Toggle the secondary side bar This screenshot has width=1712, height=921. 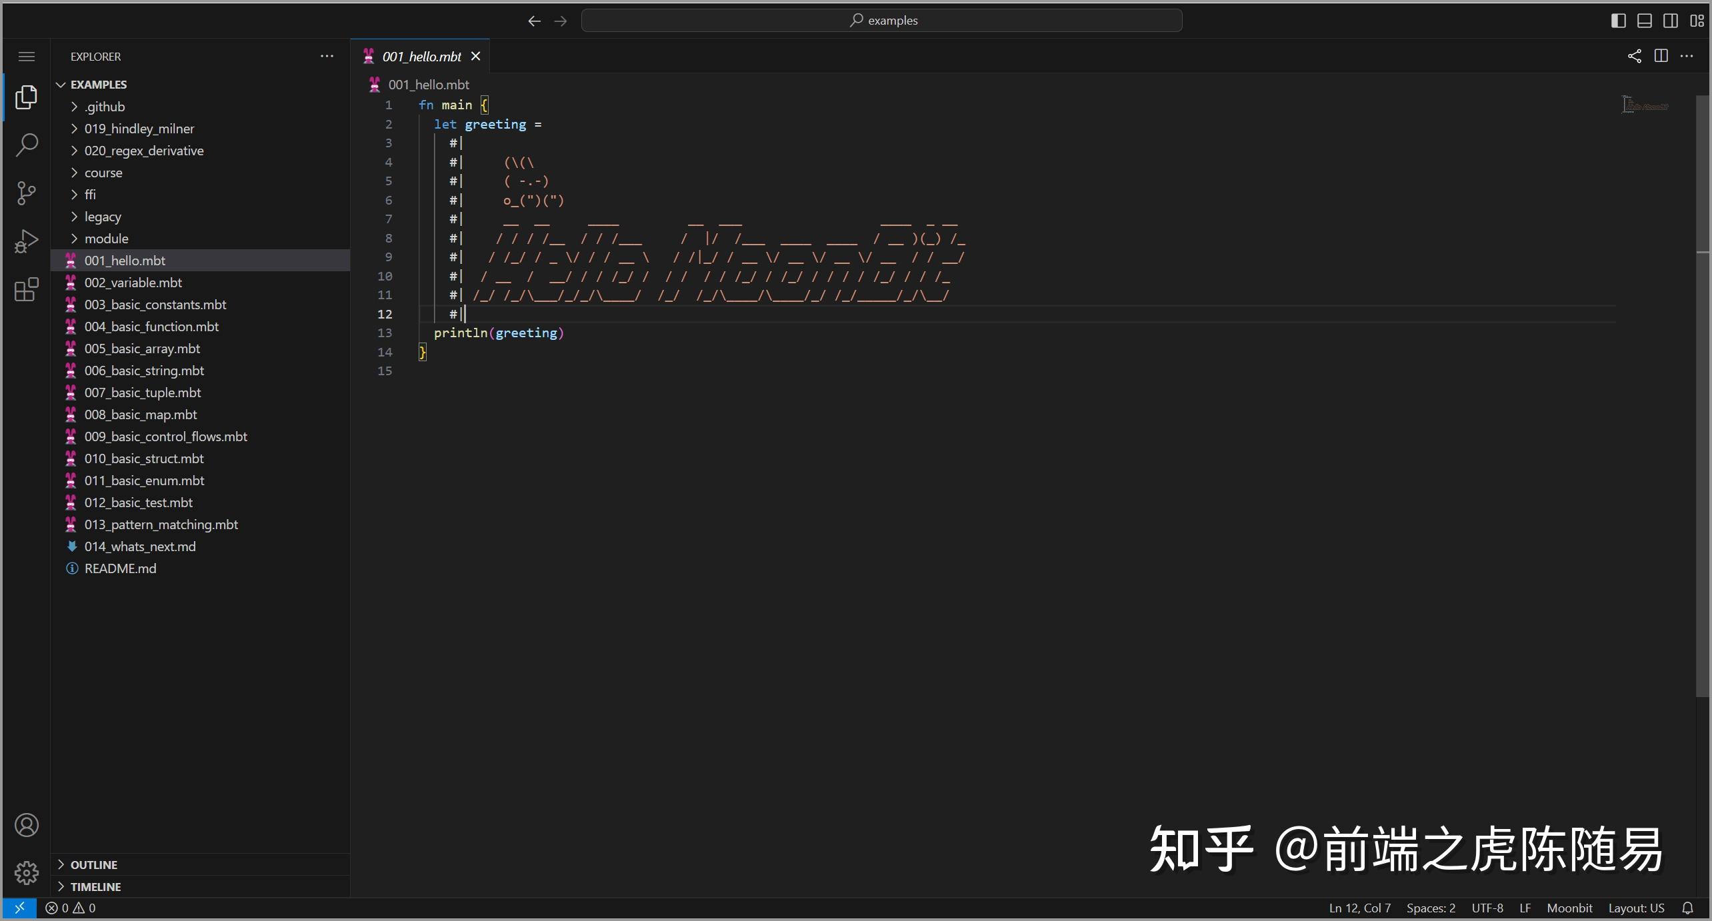[1671, 20]
